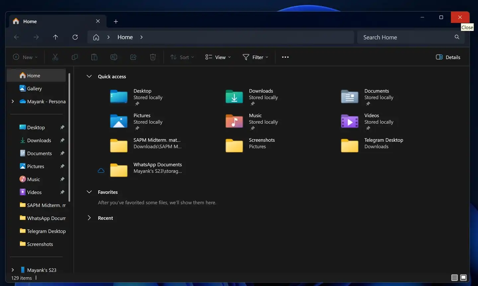Collapse the Quick access section
This screenshot has width=478, height=286.
click(89, 76)
